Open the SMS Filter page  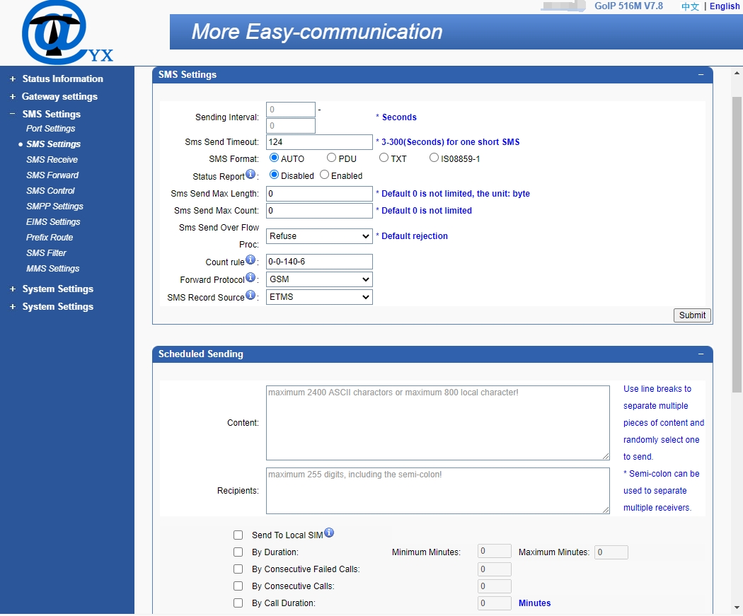coord(46,252)
